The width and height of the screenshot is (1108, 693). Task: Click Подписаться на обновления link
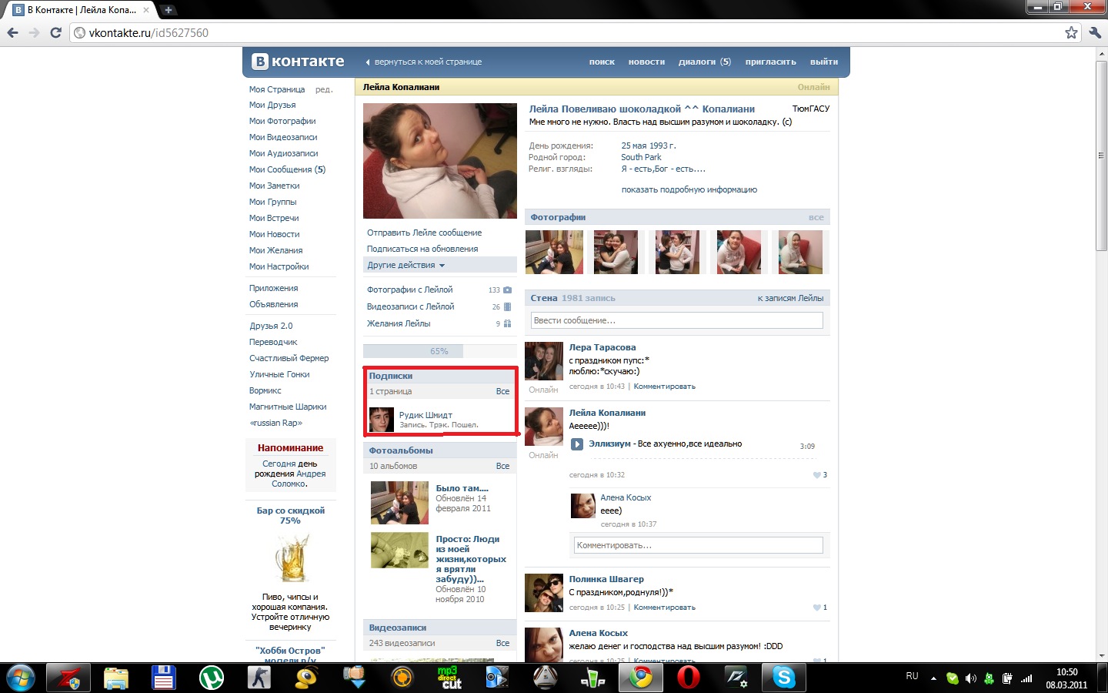click(422, 249)
